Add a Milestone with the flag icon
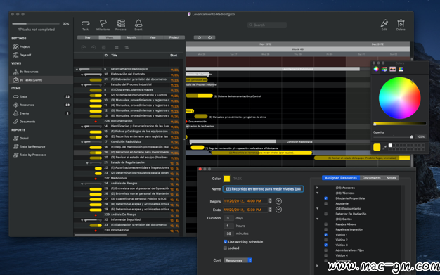This screenshot has width=440, height=275. pos(103,25)
